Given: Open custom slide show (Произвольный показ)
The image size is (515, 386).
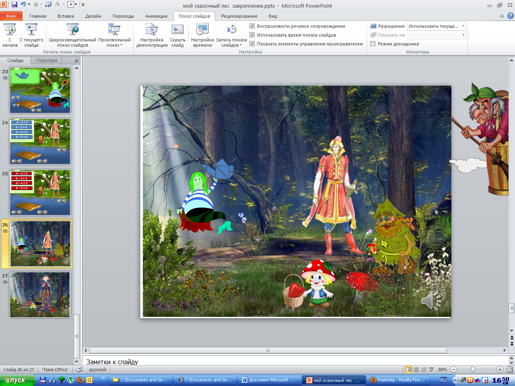Looking at the screenshot, I should coord(114,35).
